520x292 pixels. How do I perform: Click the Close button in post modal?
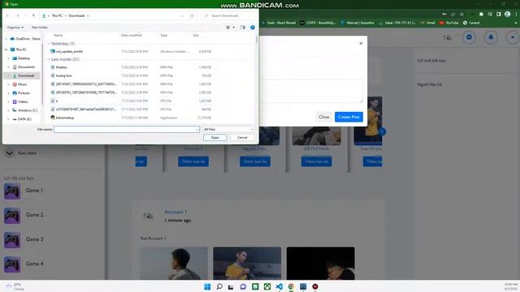[x=323, y=117]
